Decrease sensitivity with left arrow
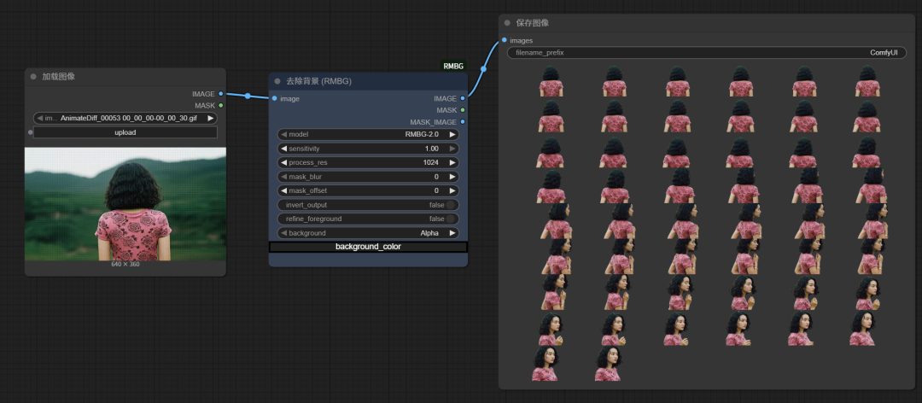 click(283, 149)
